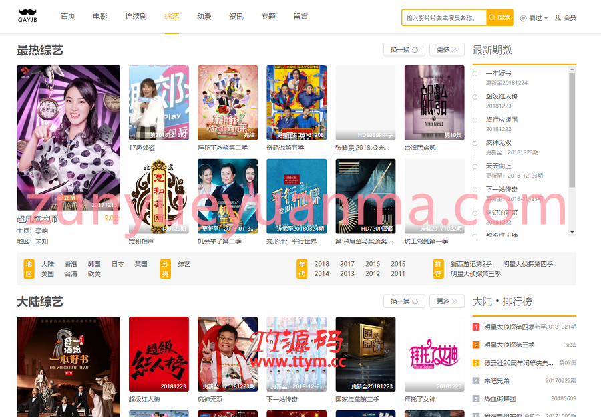Open 天天向上 in the 最新期数 list
The image size is (601, 417).
(498, 166)
